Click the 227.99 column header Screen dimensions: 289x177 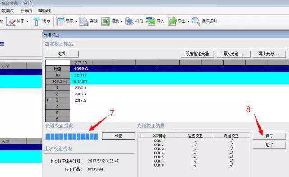(x=81, y=63)
